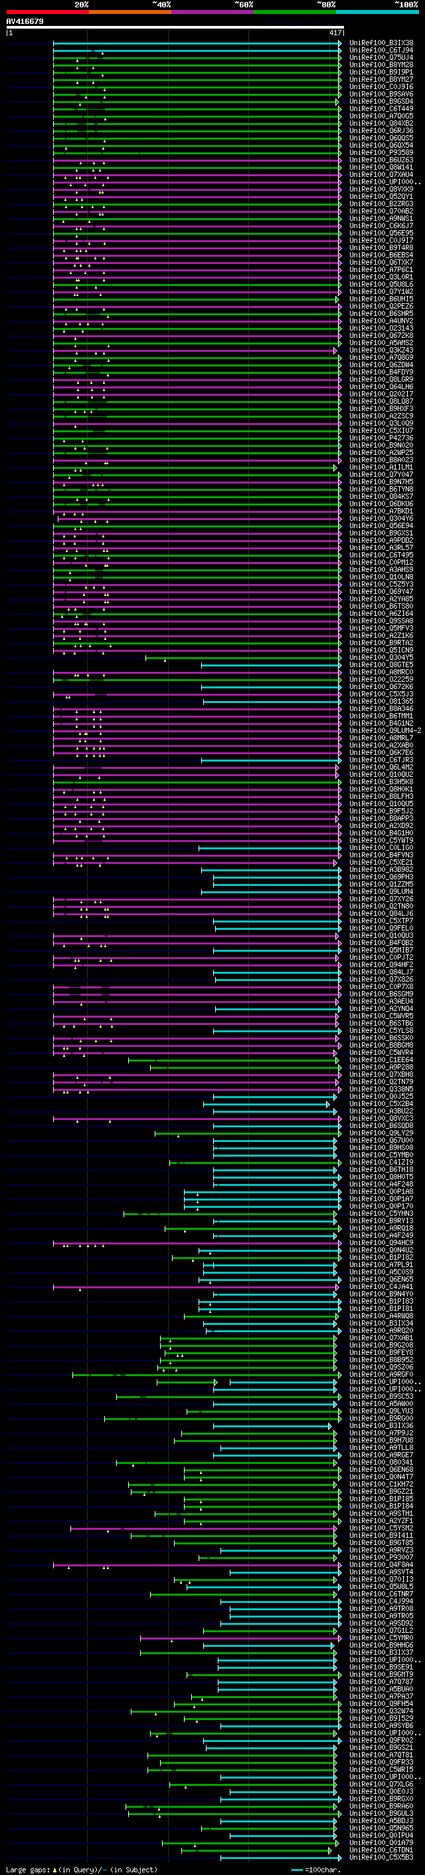Image resolution: width=425 pixels, height=1875 pixels.
Task: Click the purple alignment bar for UniRef100_C5YMR0
Action: 240,1638
